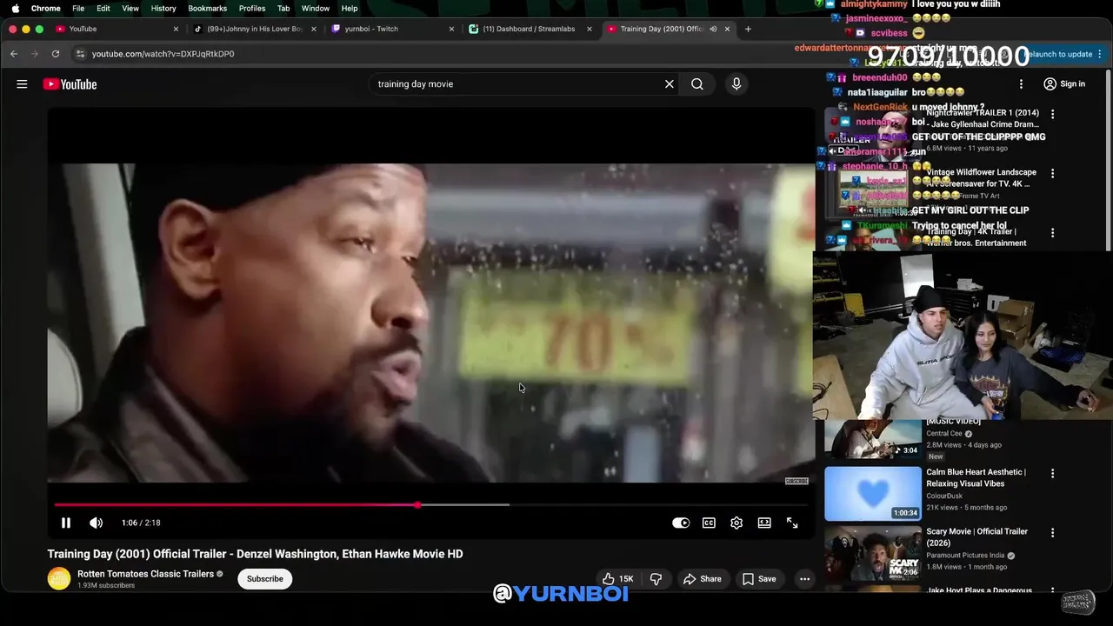Sign in to YouTube

pos(1064,84)
